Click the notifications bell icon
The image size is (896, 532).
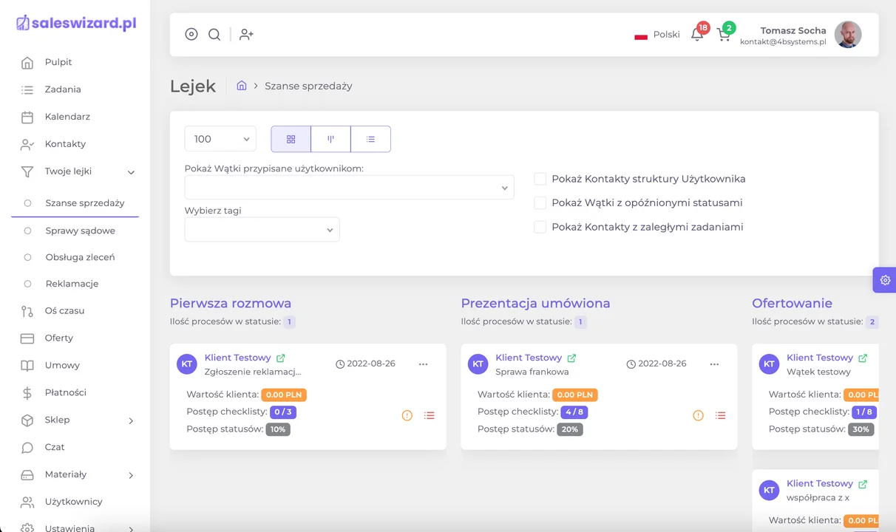[x=696, y=35]
